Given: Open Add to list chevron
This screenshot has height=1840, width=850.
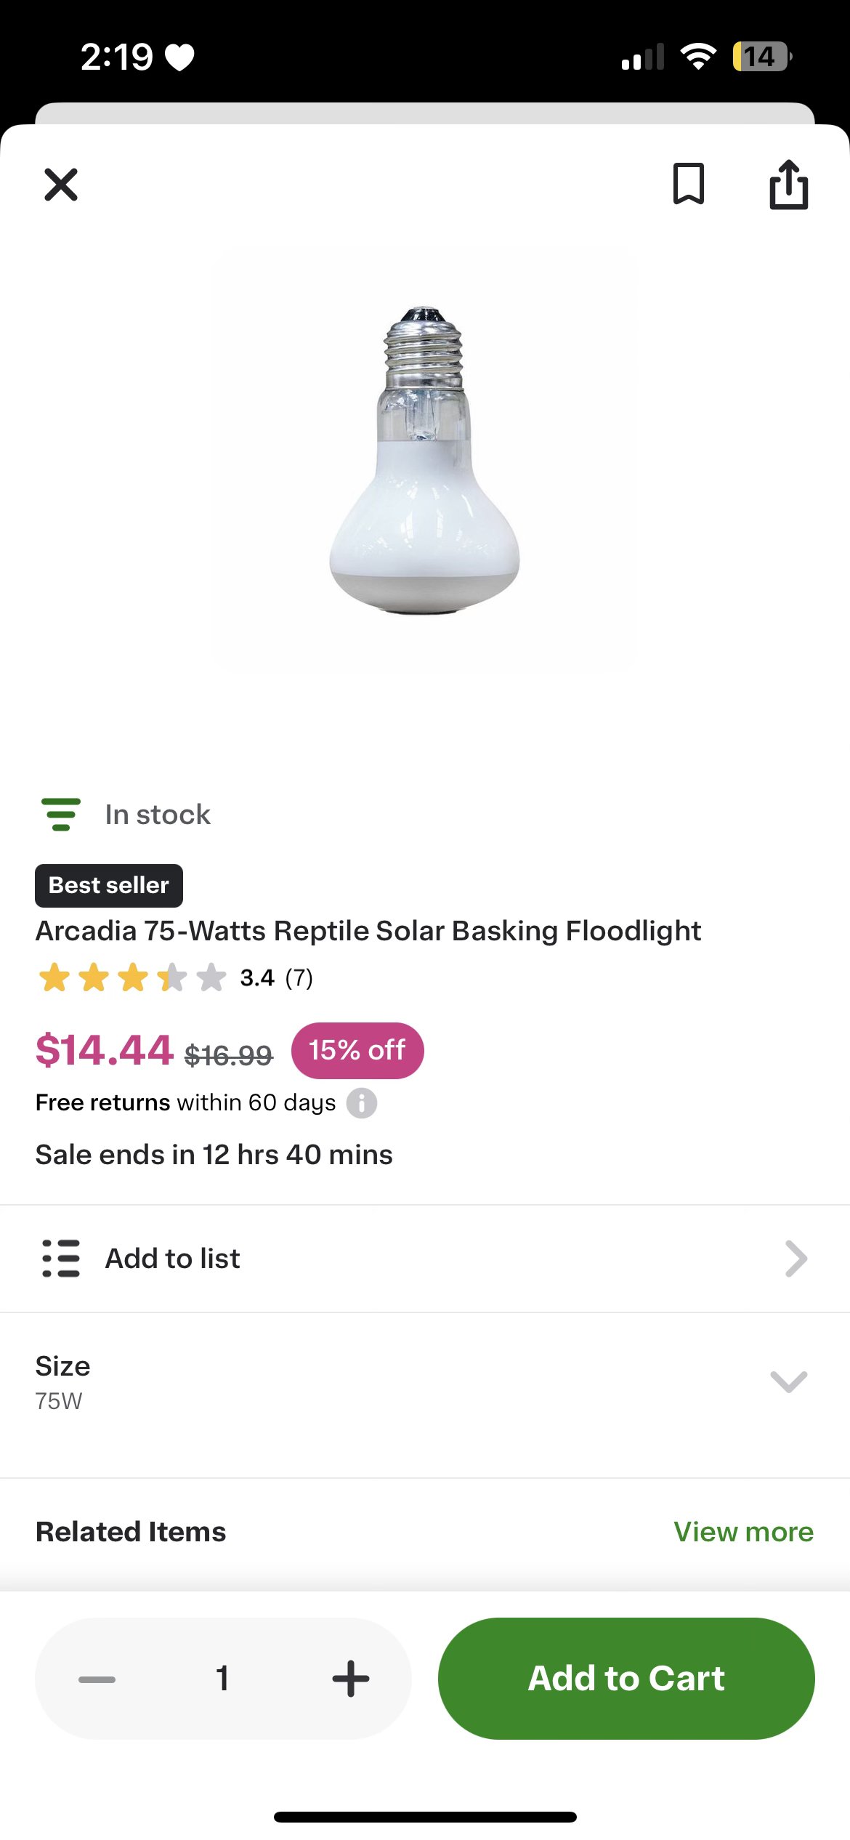Looking at the screenshot, I should tap(796, 1259).
